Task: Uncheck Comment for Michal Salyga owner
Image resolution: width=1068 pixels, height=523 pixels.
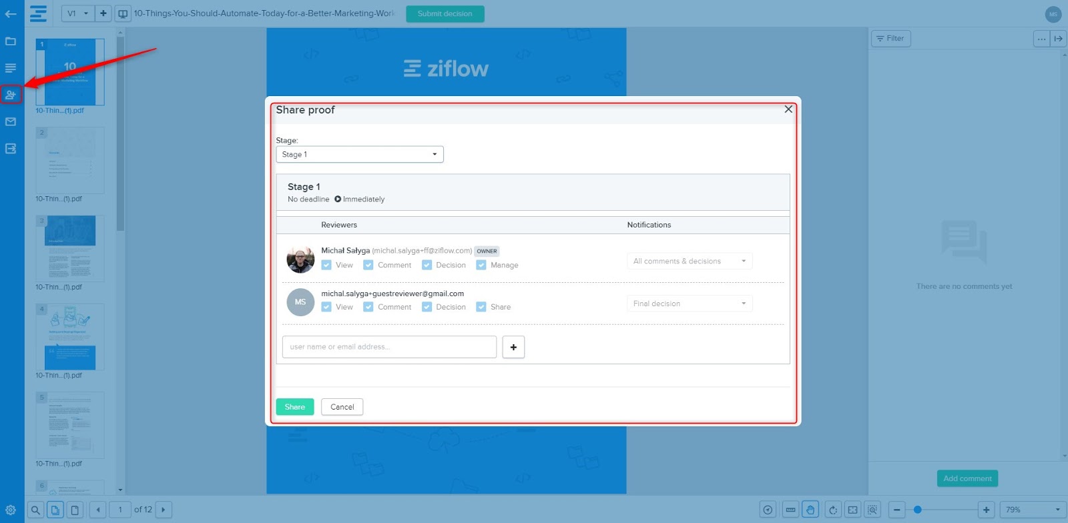Action: pyautogui.click(x=368, y=265)
